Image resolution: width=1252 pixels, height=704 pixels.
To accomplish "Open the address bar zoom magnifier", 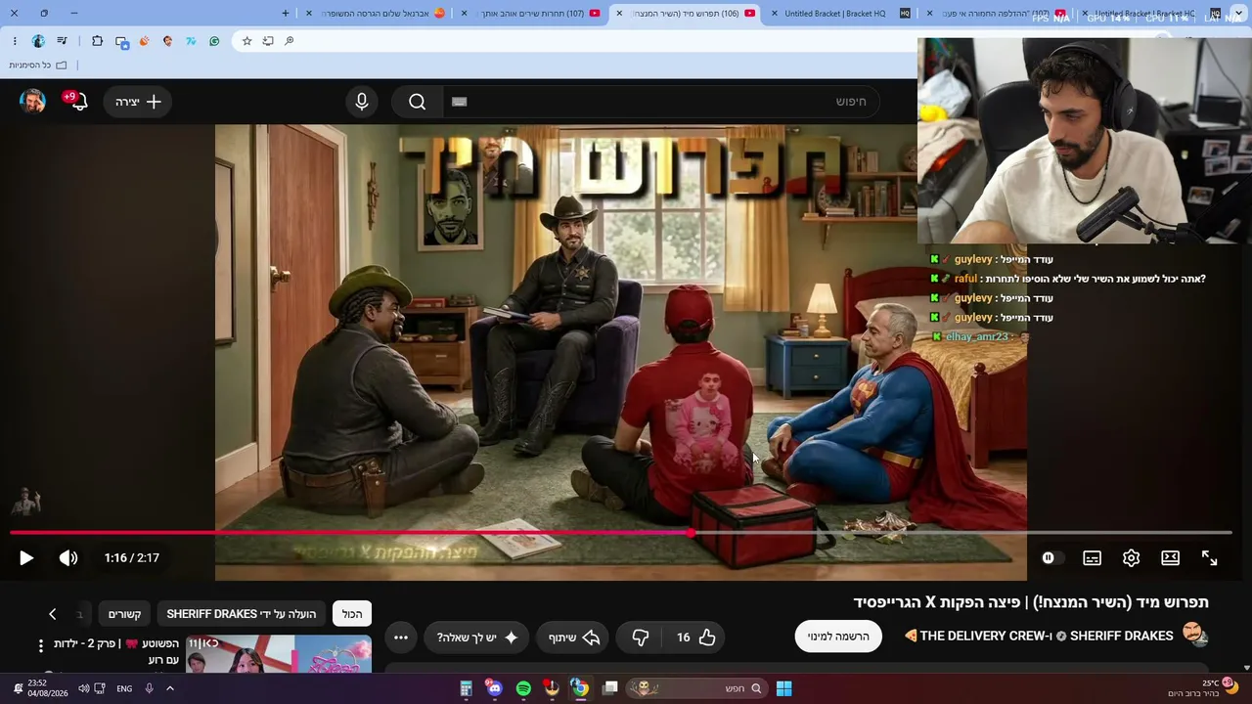I will coord(290,41).
